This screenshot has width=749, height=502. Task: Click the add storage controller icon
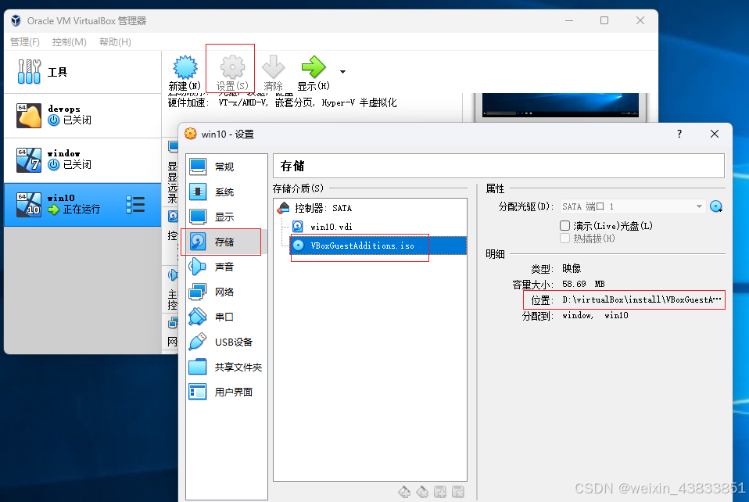[x=404, y=492]
